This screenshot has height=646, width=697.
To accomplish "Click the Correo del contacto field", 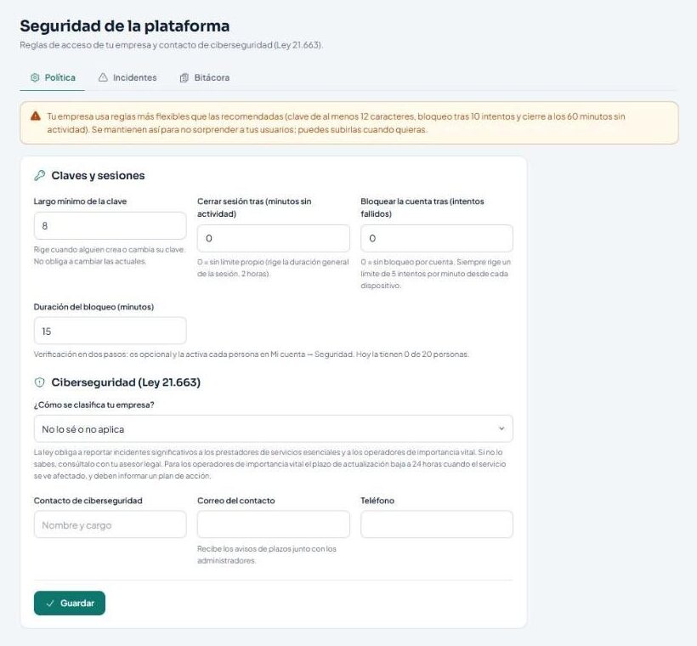I will coord(274,524).
